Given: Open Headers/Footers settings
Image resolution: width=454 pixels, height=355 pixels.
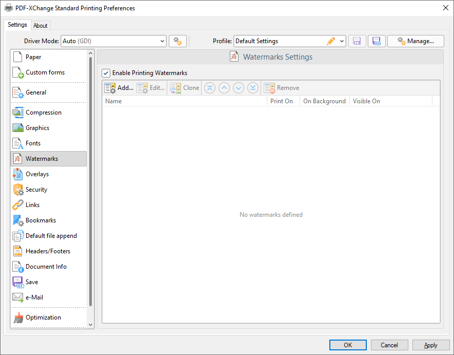Looking at the screenshot, I should [x=48, y=251].
